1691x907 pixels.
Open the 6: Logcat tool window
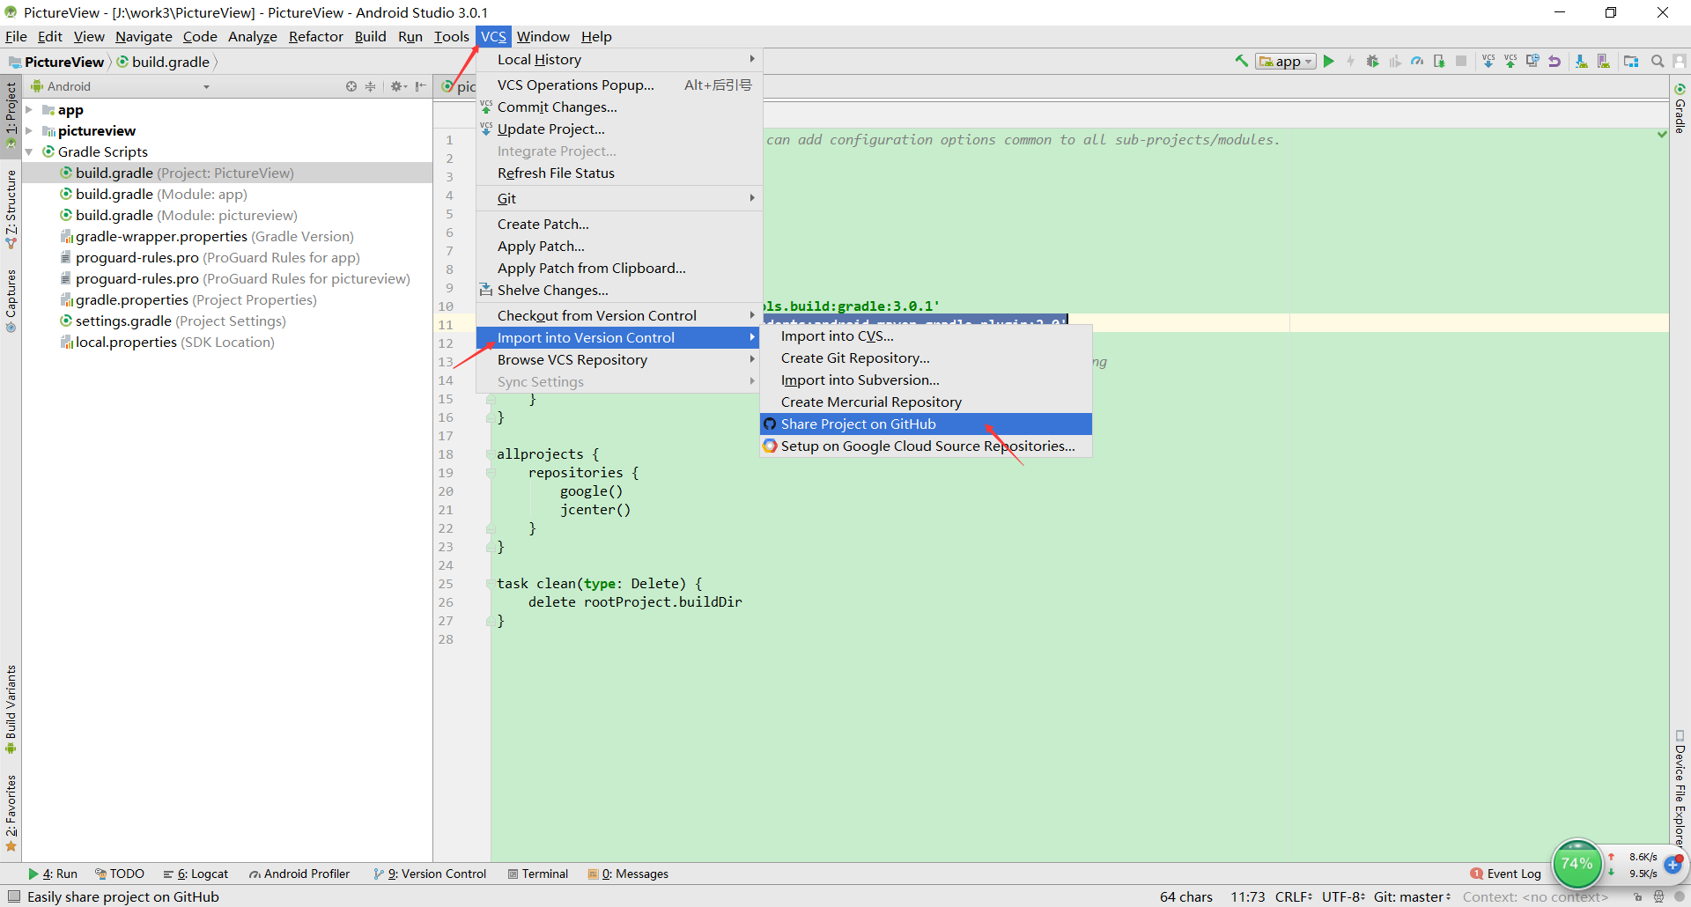196,874
